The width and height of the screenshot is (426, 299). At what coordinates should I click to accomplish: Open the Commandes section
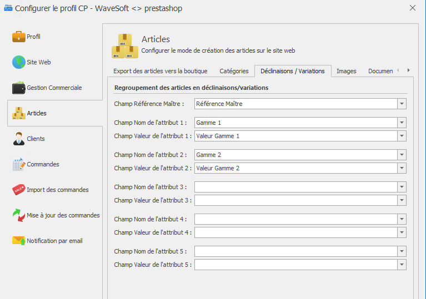pos(43,164)
